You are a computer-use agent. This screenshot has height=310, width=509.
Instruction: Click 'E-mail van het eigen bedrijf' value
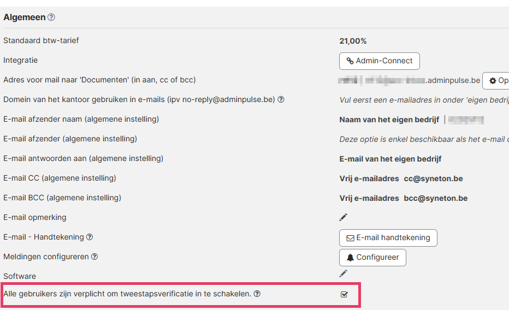(390, 159)
